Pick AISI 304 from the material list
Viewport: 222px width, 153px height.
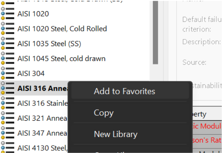click(x=31, y=74)
